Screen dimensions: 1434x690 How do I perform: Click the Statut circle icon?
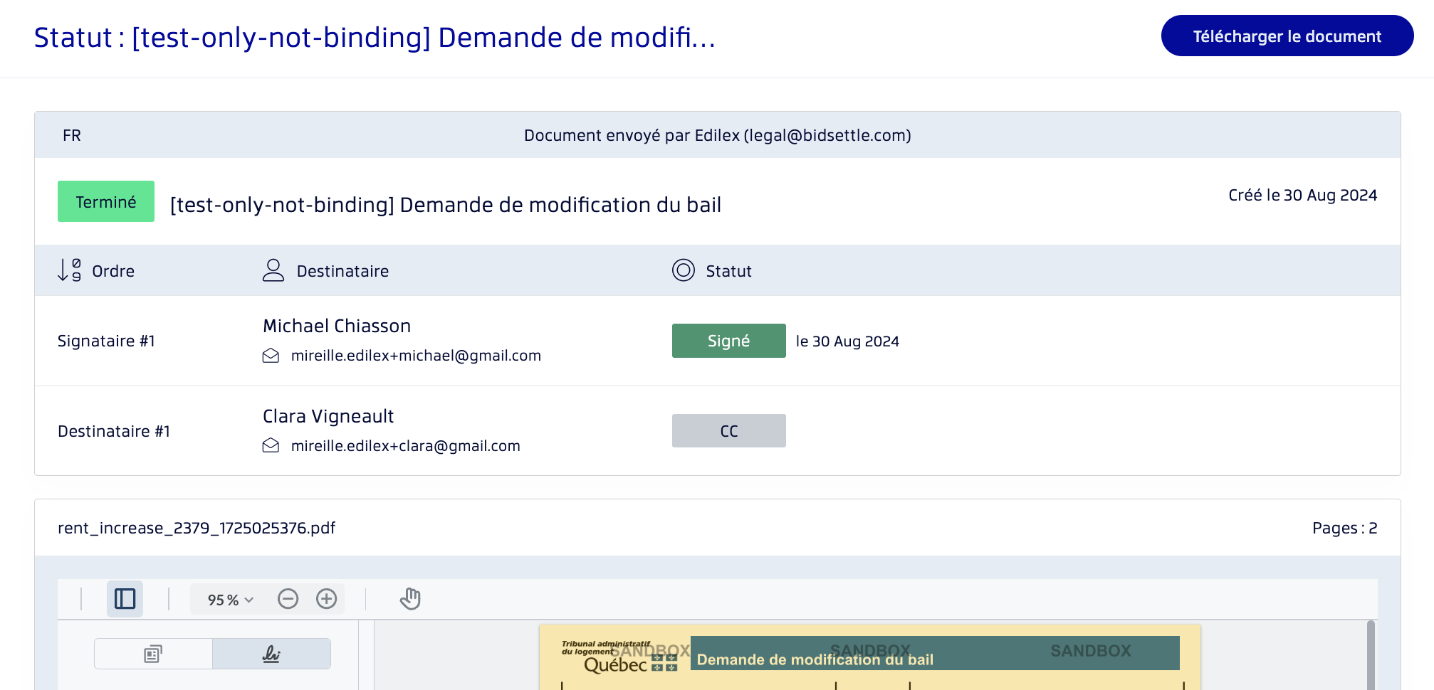tap(683, 270)
